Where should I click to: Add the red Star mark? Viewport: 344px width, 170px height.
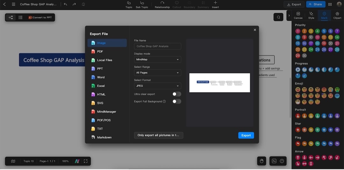point(298,130)
